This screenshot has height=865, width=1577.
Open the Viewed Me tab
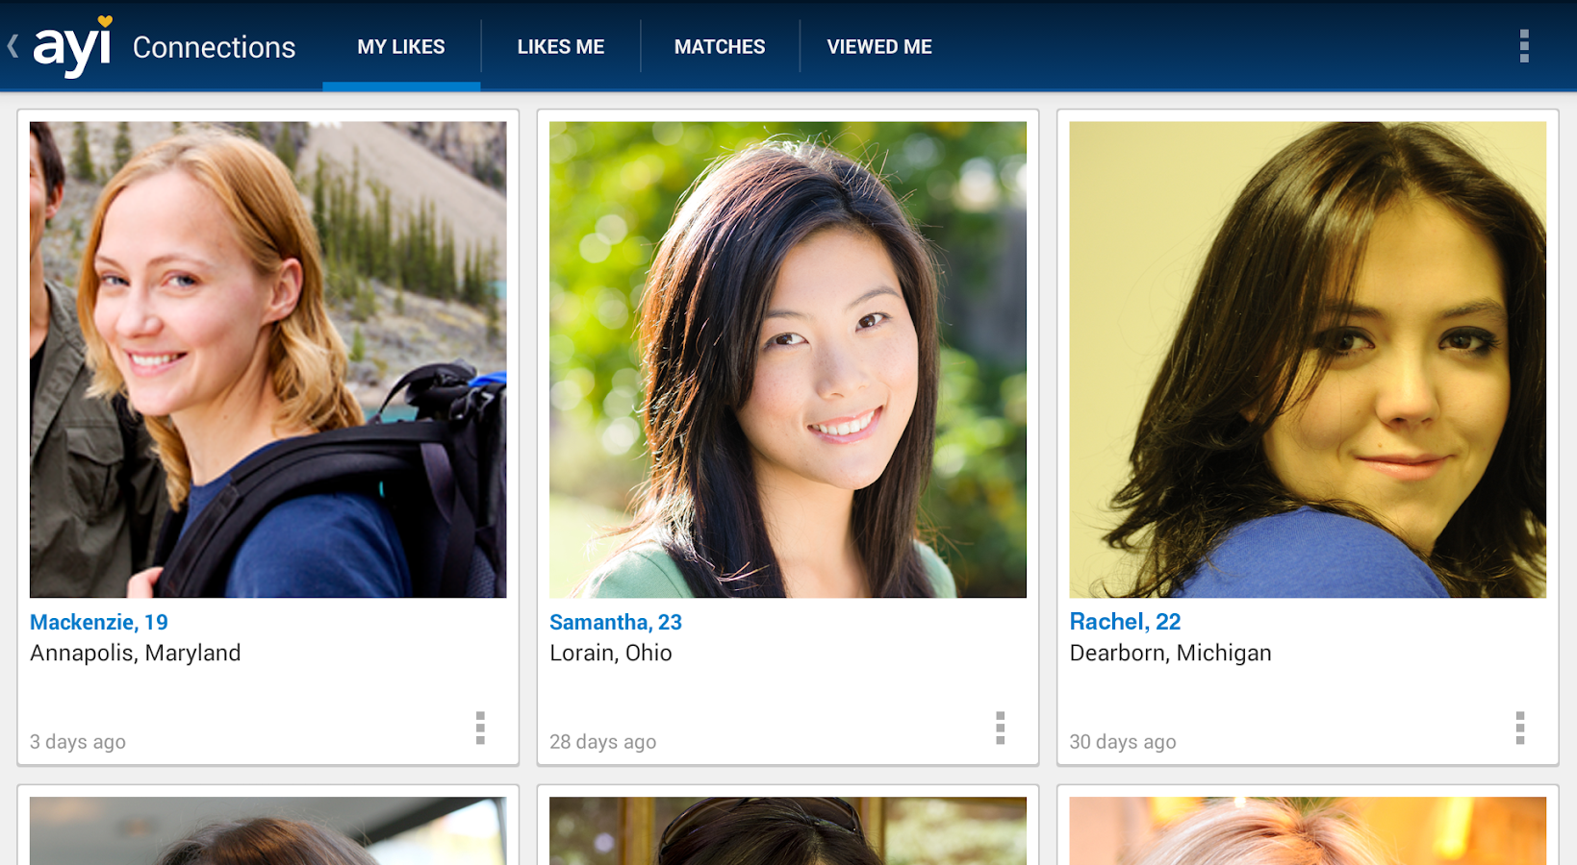[879, 46]
